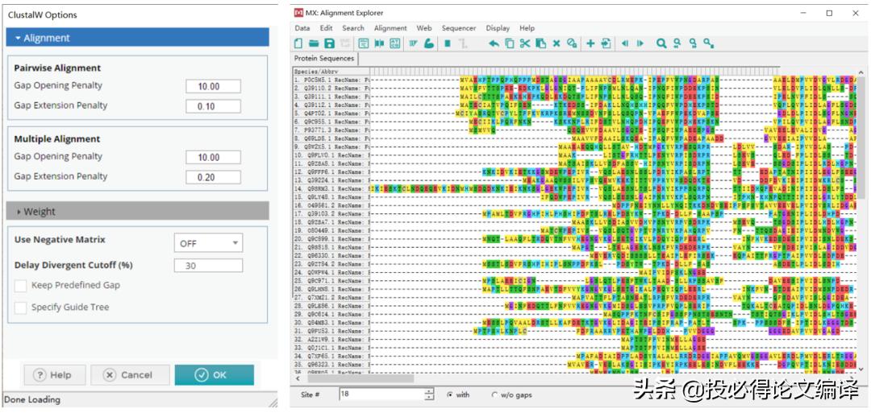This screenshot has height=413, width=871.
Task: Click the OK button in ClustalW Options
Action: pyautogui.click(x=214, y=374)
